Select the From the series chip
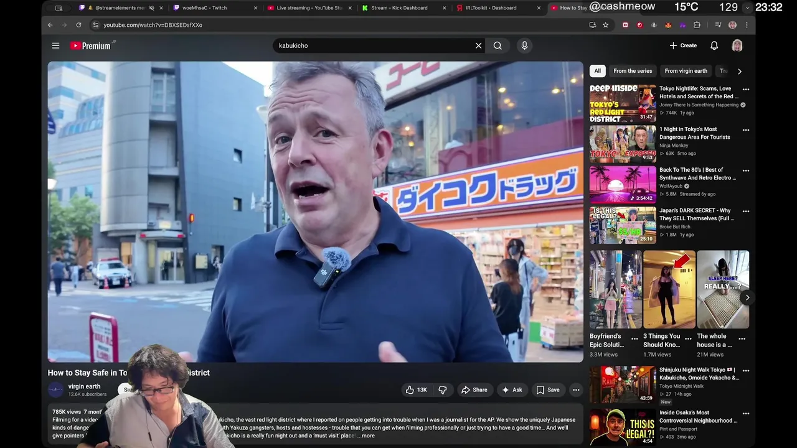 [633, 71]
